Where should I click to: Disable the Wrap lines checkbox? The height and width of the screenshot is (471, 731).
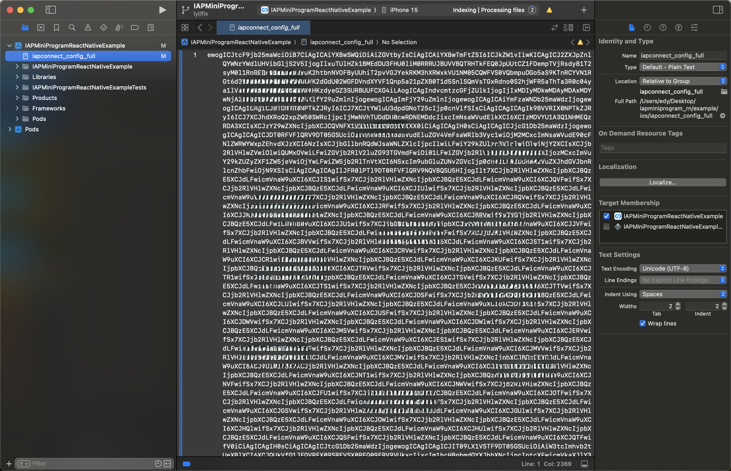[642, 323]
